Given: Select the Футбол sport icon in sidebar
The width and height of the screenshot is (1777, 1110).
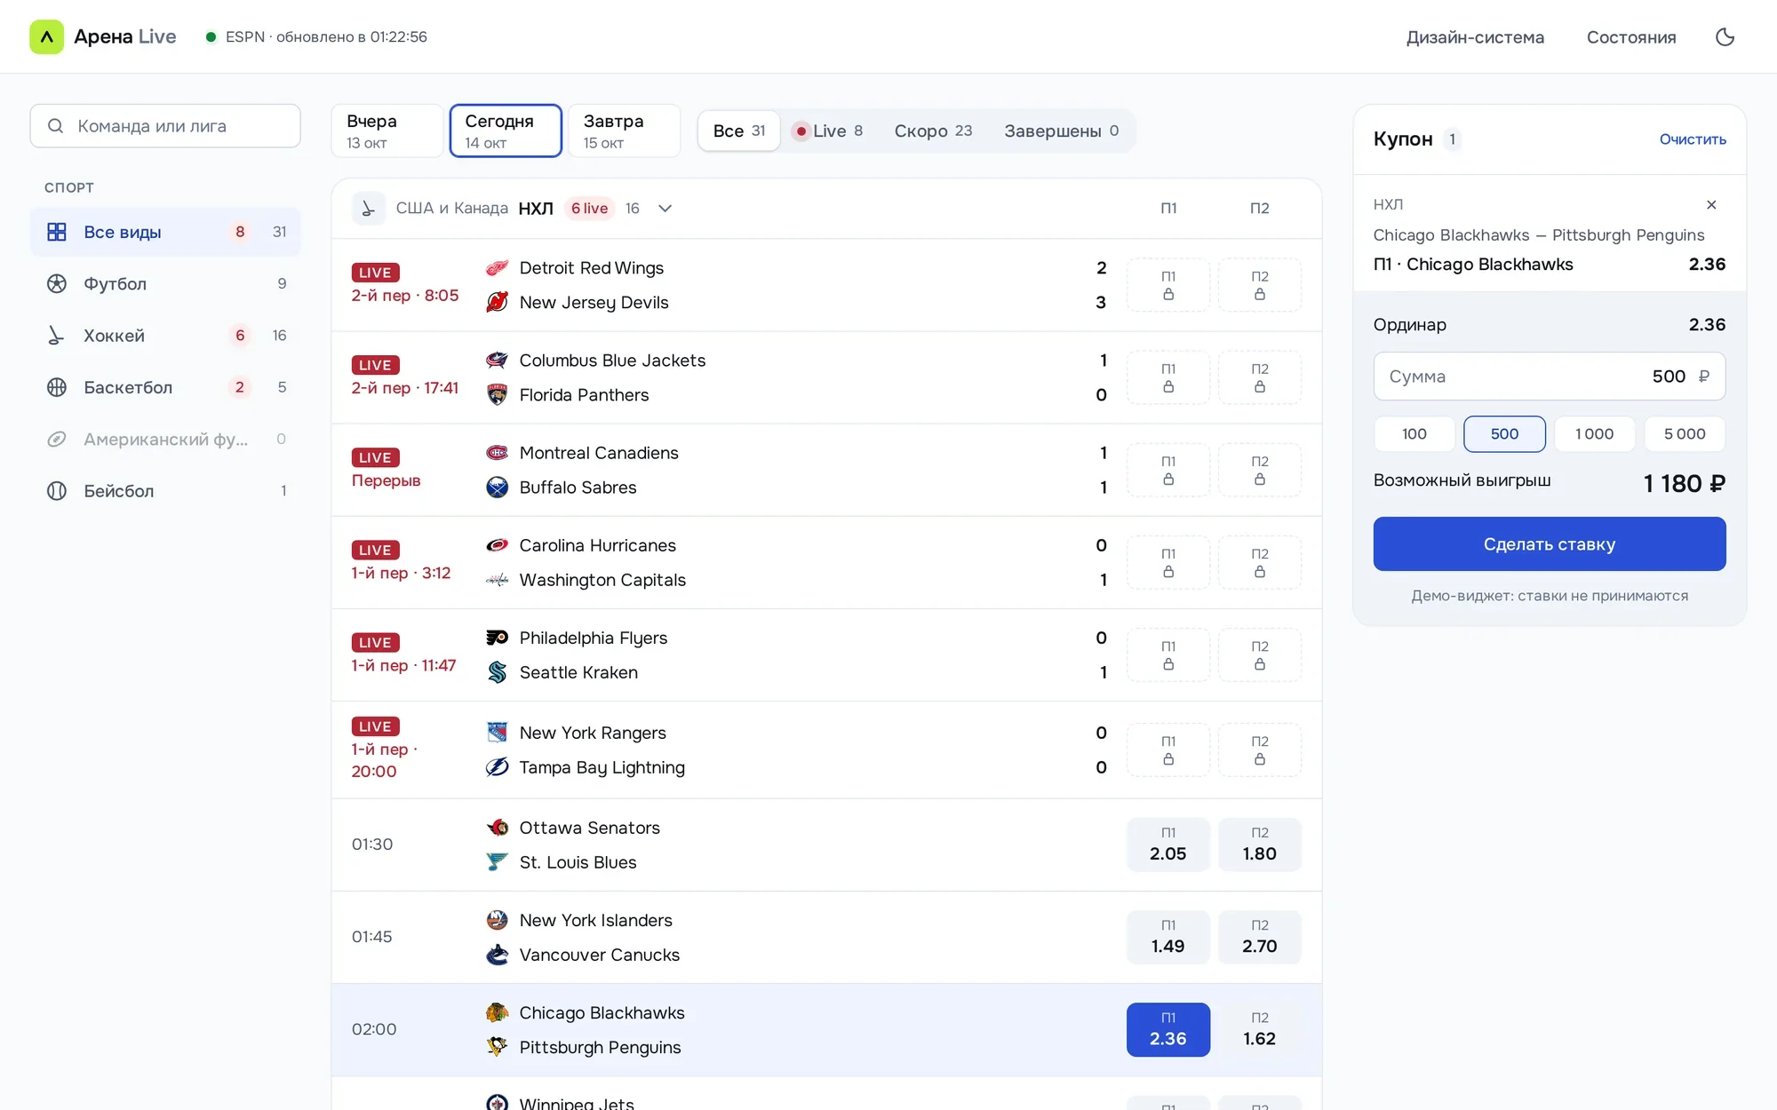Looking at the screenshot, I should (x=57, y=283).
